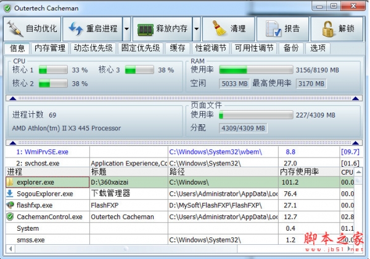Screen dimensions: 370x259
Task: Select the flashfxp.exe process name
Action: (35, 205)
